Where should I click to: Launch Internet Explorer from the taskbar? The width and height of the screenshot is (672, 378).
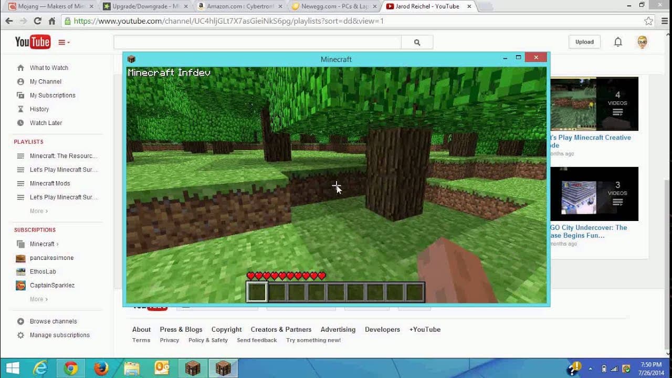(39, 368)
